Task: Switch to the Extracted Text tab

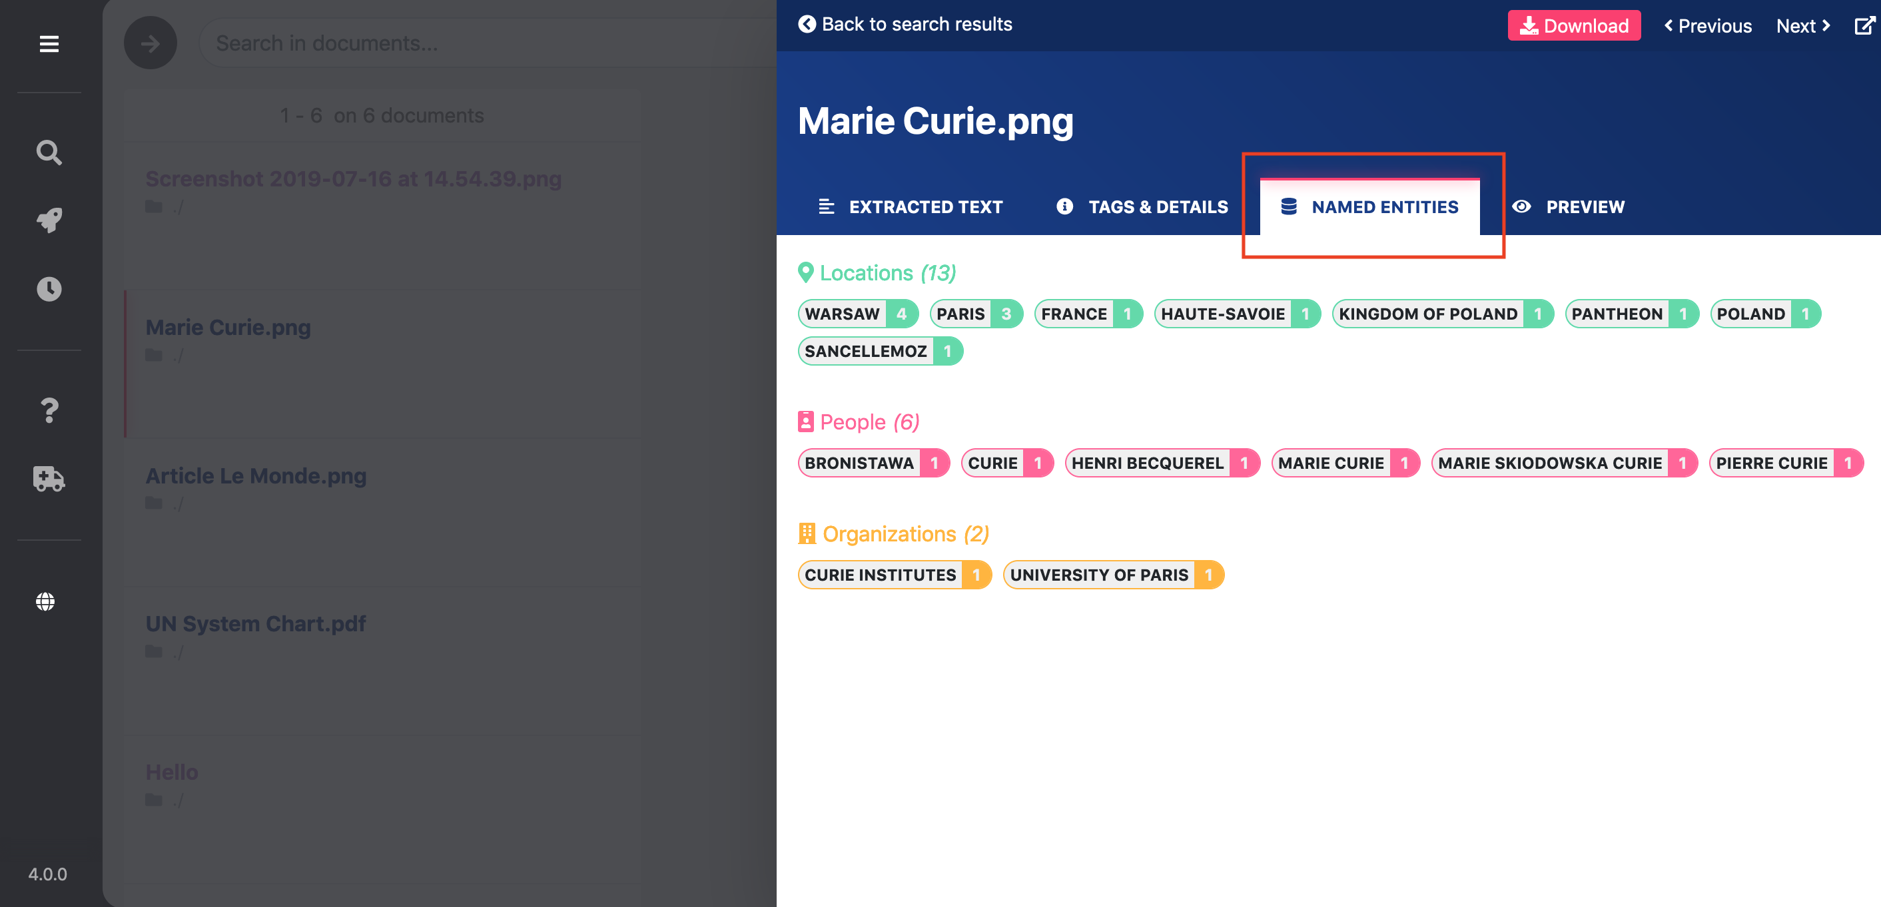Action: click(911, 206)
